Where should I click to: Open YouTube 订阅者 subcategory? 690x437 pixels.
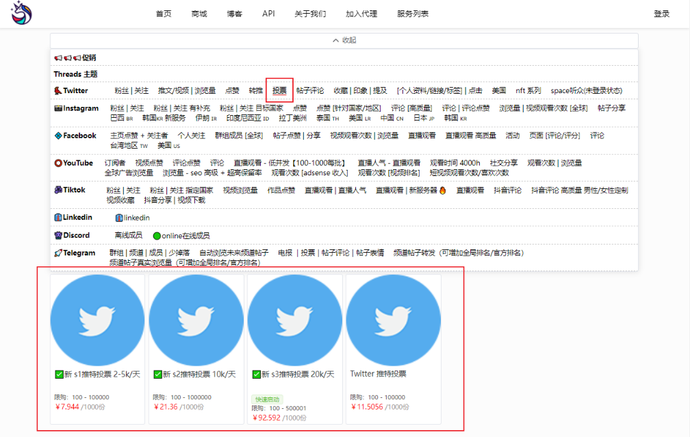115,163
